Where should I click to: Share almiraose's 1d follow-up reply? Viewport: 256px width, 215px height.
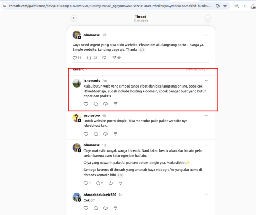(x=120, y=183)
